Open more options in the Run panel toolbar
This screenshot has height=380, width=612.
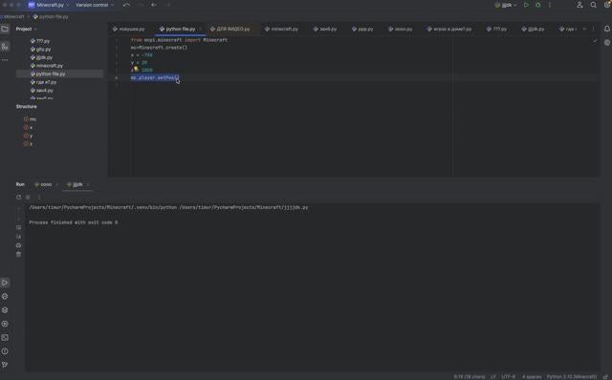point(38,198)
